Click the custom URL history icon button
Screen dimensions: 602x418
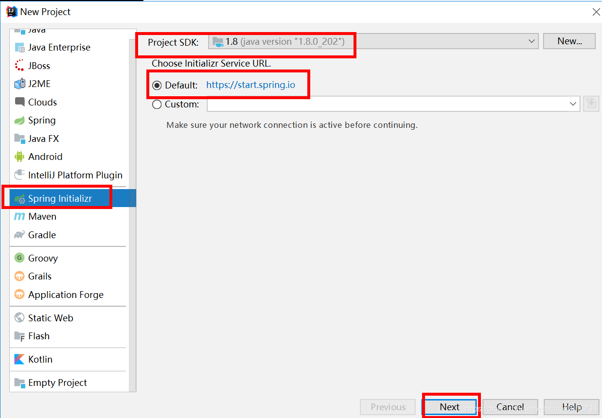(591, 104)
